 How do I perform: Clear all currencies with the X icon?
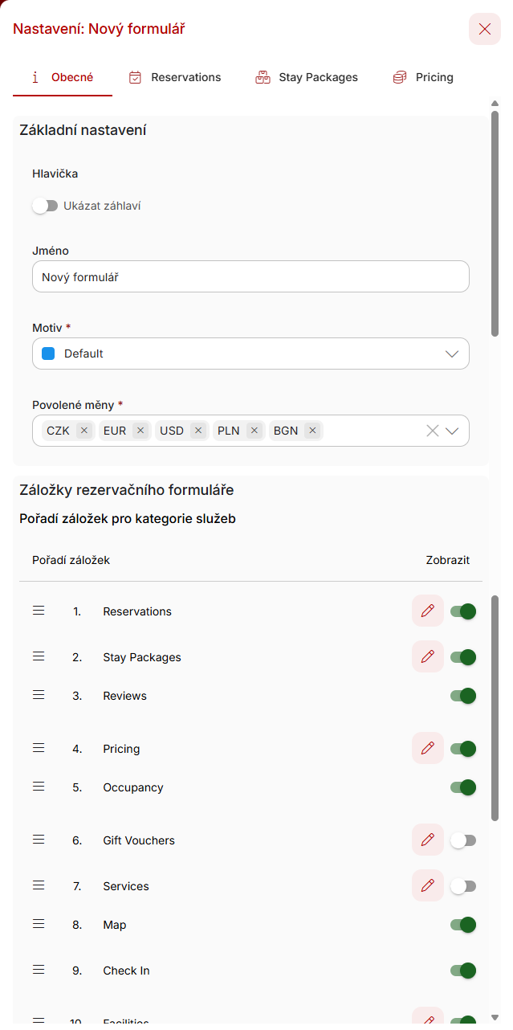[x=432, y=431]
